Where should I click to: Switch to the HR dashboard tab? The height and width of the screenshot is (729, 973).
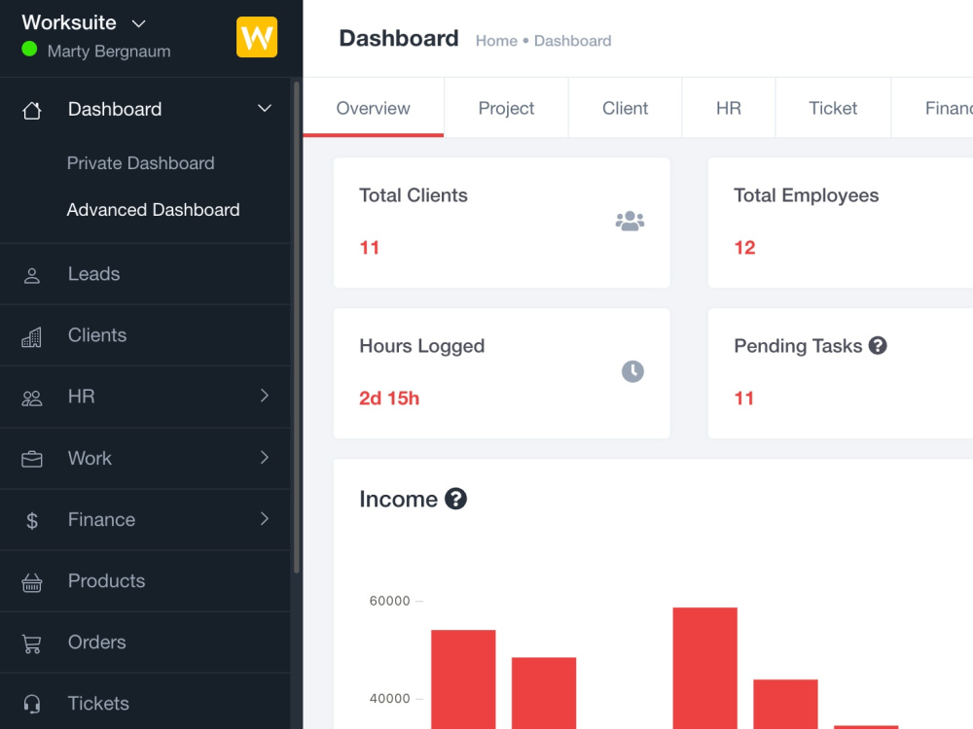729,108
